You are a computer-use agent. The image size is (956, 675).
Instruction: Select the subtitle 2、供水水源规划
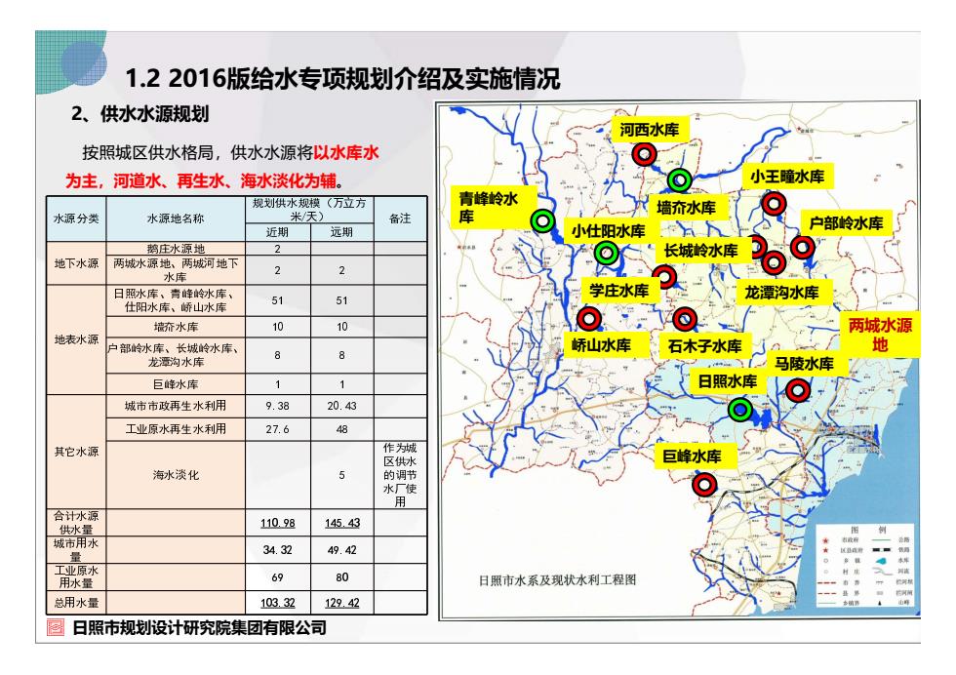(140, 114)
